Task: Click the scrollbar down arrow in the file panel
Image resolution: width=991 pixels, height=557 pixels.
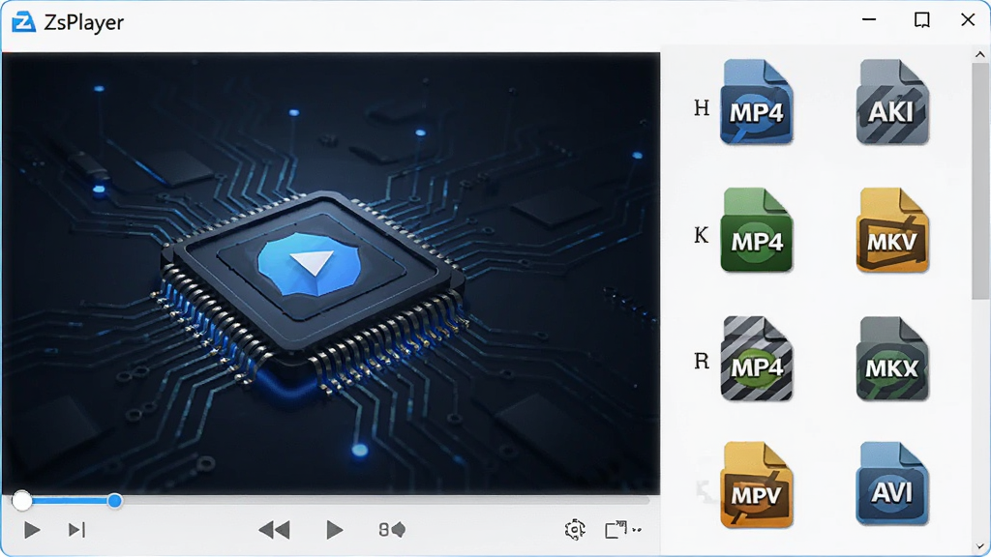Action: pos(979,547)
